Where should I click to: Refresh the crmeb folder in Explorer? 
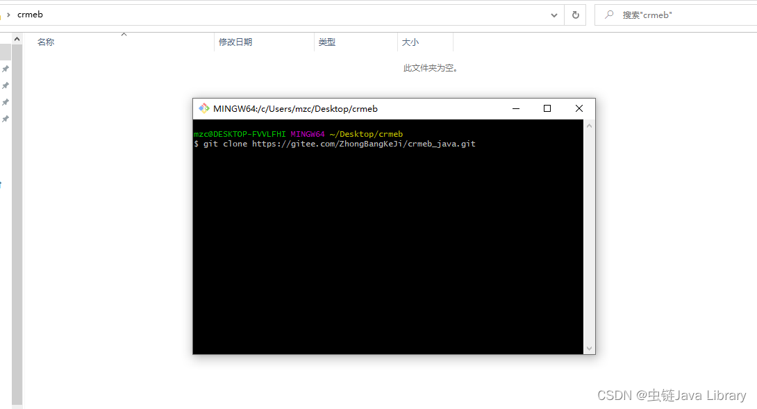pyautogui.click(x=575, y=15)
